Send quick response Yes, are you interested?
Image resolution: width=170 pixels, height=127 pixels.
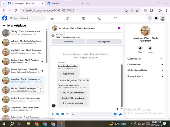click(x=73, y=93)
